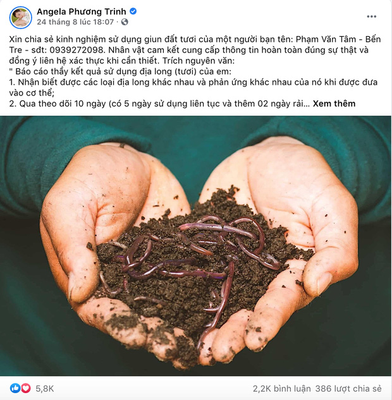Open the three-dot post options menu
Viewport: 392px width, 400px height.
pos(371,16)
